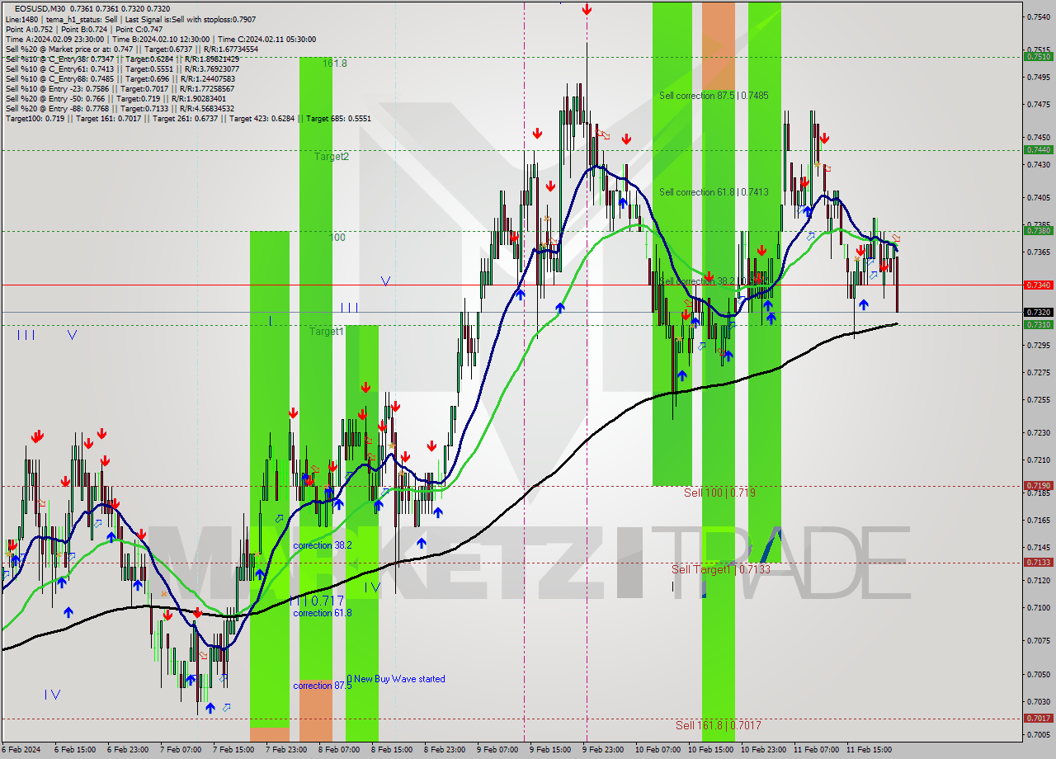Viewport: 1056px width, 759px height.
Task: Click the blue 'correction 61.8' label
Action: [323, 613]
